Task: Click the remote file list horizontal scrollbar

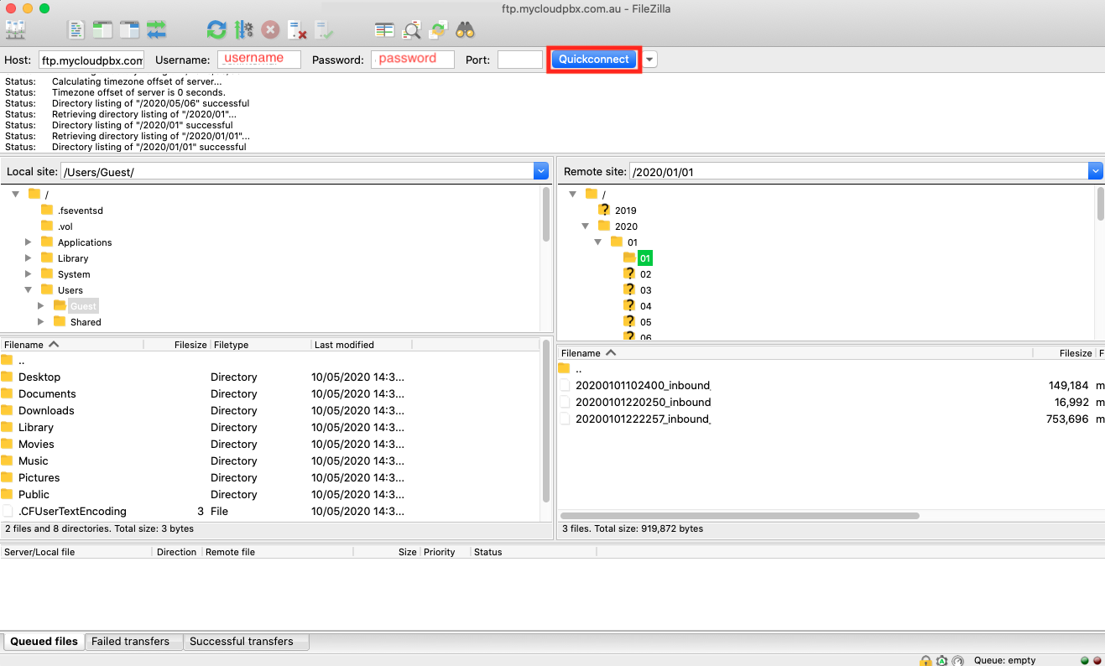Action: [739, 516]
